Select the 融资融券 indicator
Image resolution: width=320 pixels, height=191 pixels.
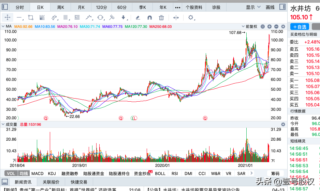point(70,174)
